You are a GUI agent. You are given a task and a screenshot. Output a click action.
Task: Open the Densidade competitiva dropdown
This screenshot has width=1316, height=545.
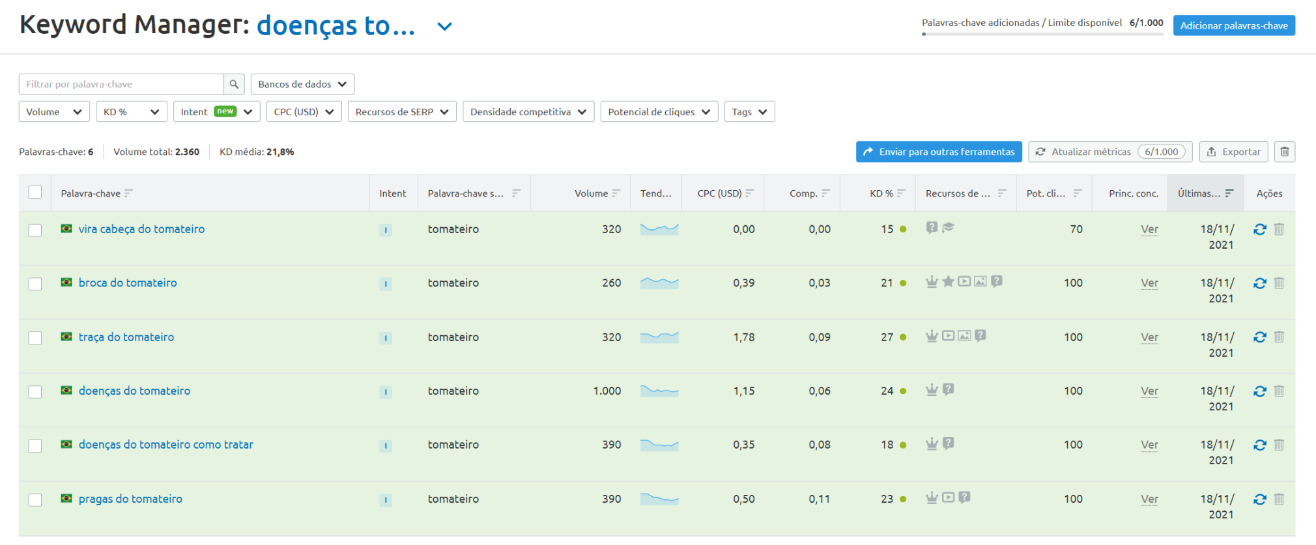pos(528,111)
